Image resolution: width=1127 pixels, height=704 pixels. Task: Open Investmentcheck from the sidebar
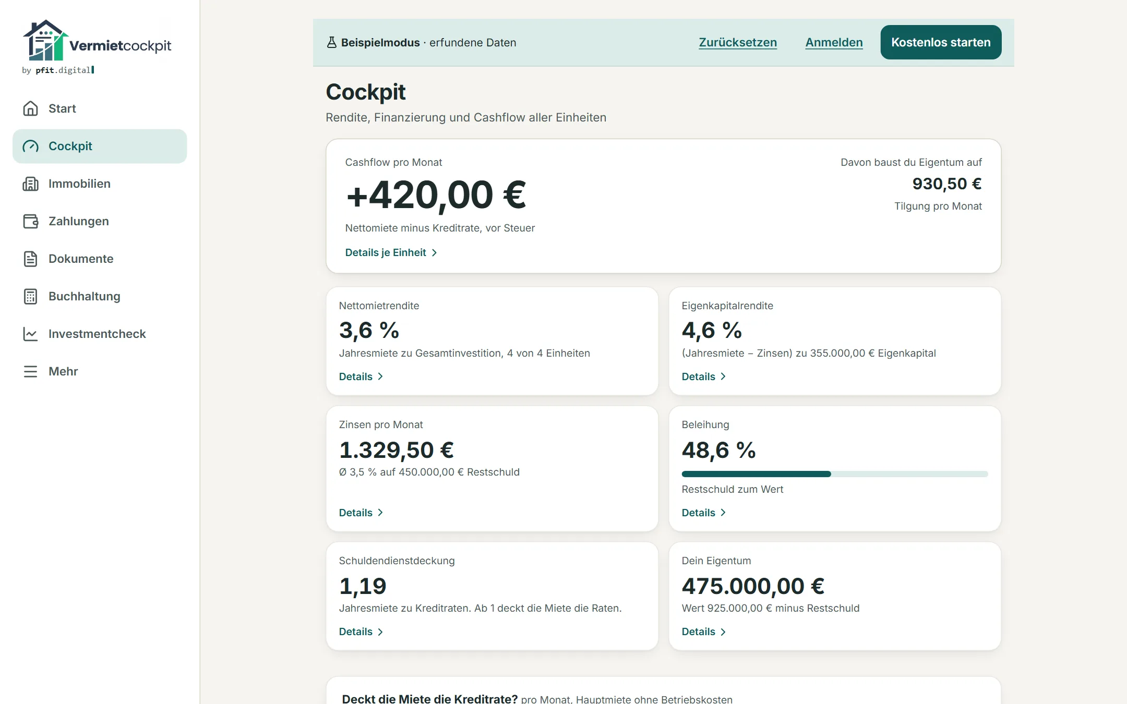click(100, 334)
